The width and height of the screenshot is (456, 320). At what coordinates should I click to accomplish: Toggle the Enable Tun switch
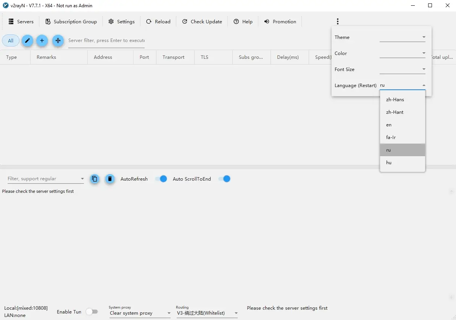tap(92, 312)
